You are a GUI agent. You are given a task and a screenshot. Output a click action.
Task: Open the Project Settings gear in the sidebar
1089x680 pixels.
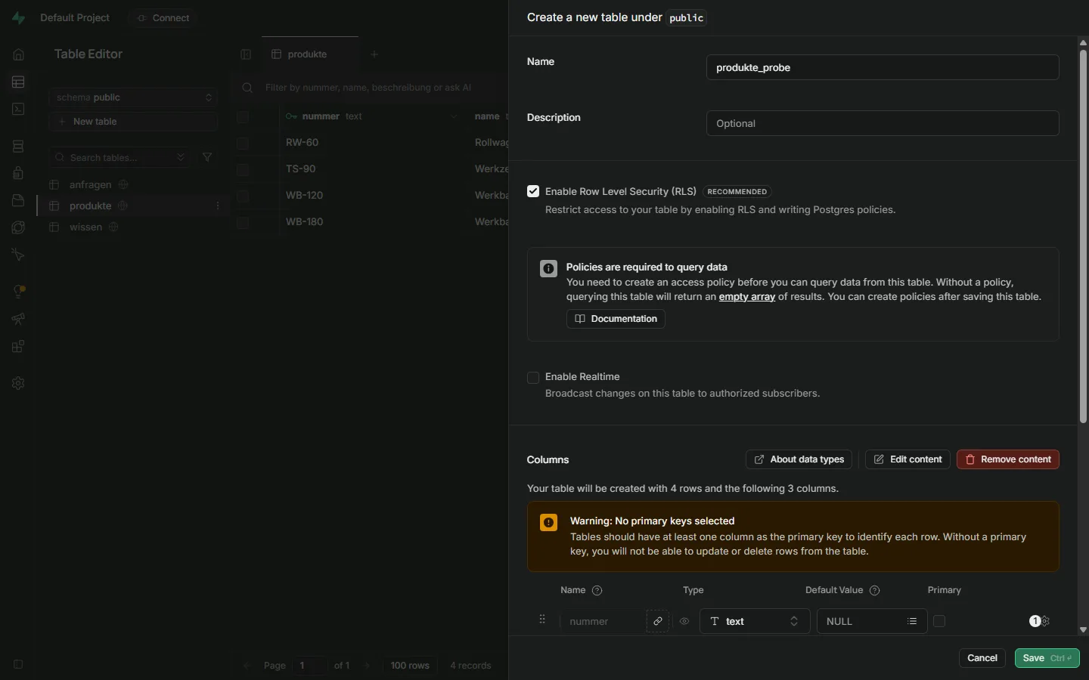pyautogui.click(x=18, y=383)
